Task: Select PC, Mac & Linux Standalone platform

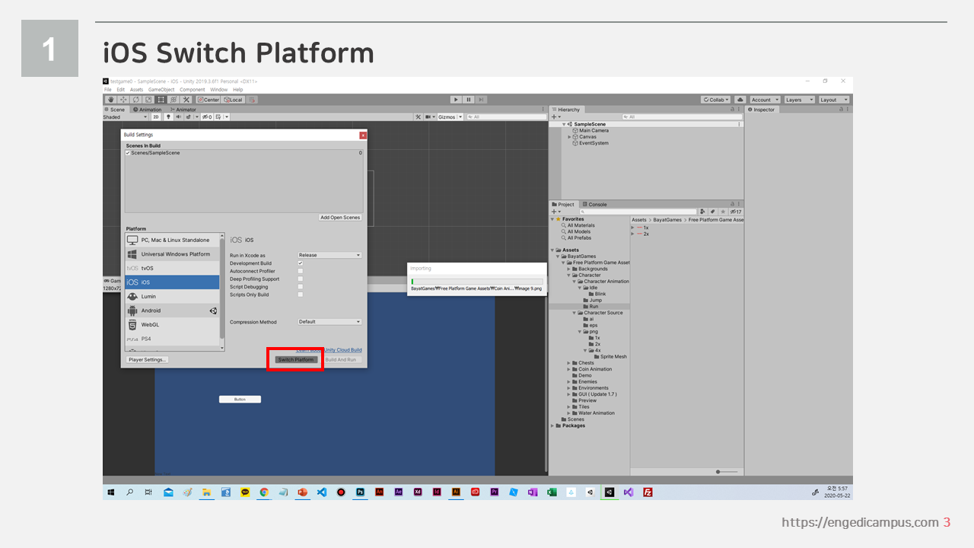Action: click(172, 240)
